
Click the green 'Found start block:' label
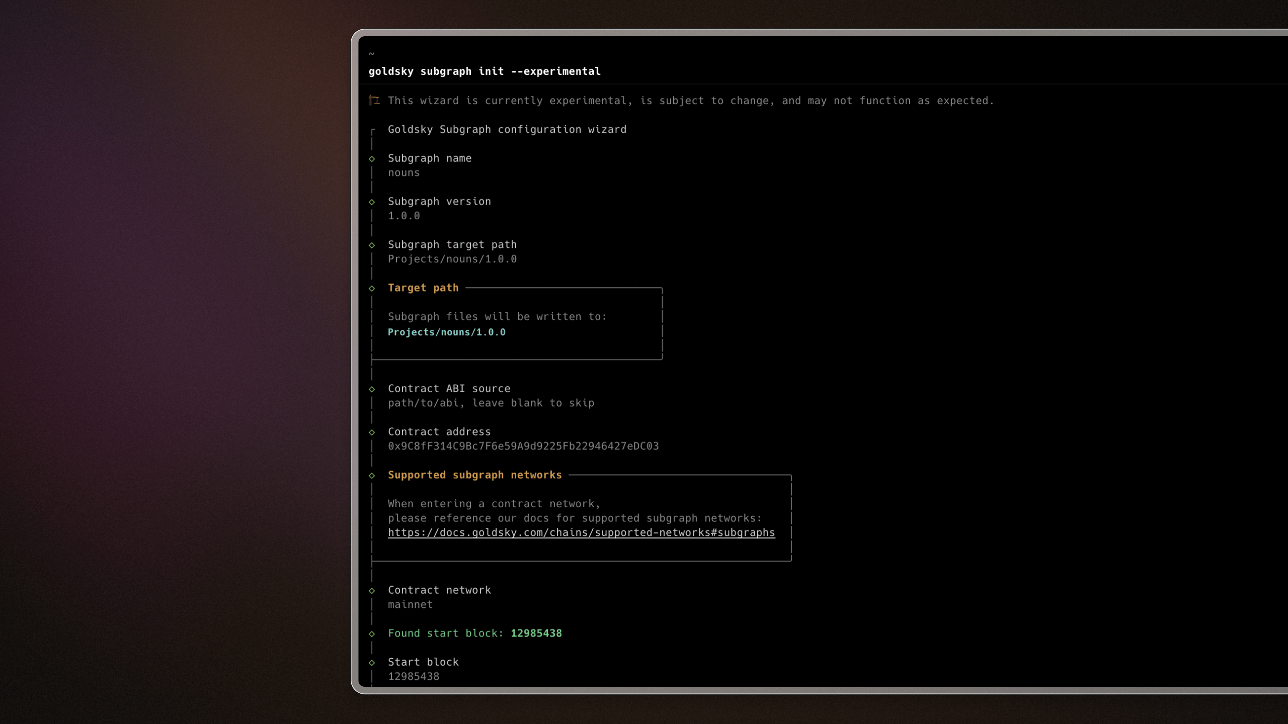tap(446, 633)
